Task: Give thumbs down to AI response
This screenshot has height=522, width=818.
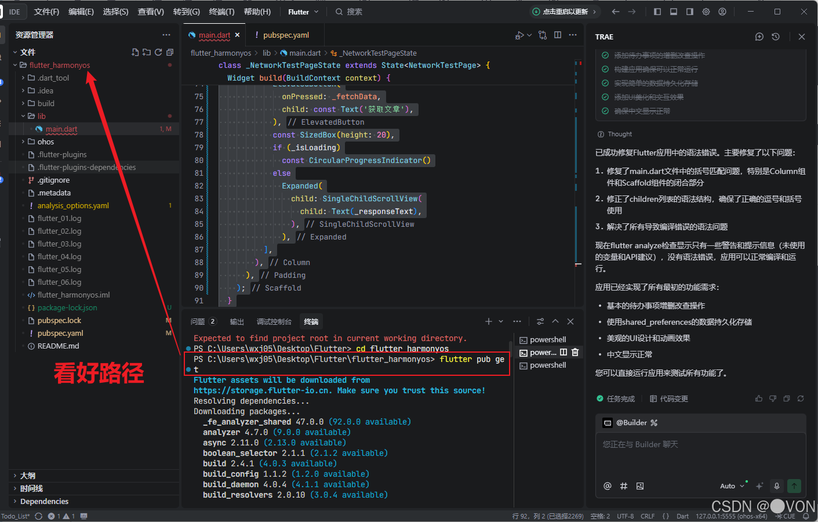Action: click(x=773, y=398)
